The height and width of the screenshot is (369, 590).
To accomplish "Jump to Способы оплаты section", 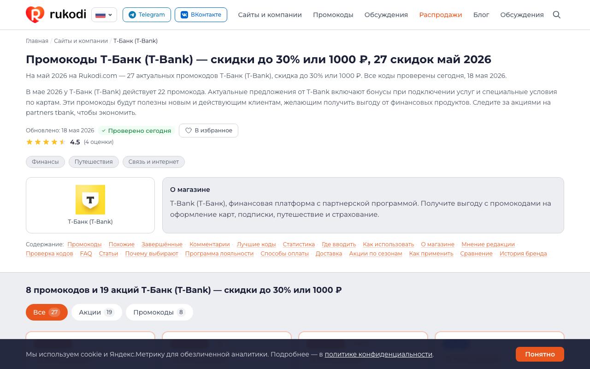I will point(284,254).
